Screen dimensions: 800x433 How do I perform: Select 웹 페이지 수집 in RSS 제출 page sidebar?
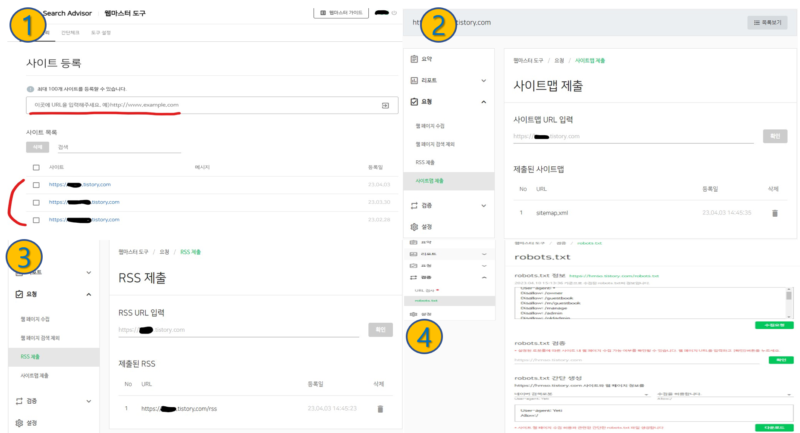point(35,319)
